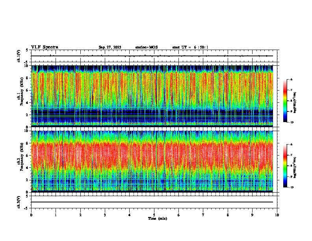The height and width of the screenshot is (241, 312).
Task: Click the 'ch.1(V)' waveform axis label
Action: (x=19, y=56)
